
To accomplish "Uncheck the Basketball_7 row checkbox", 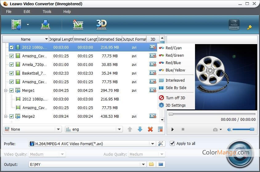I will (11, 73).
